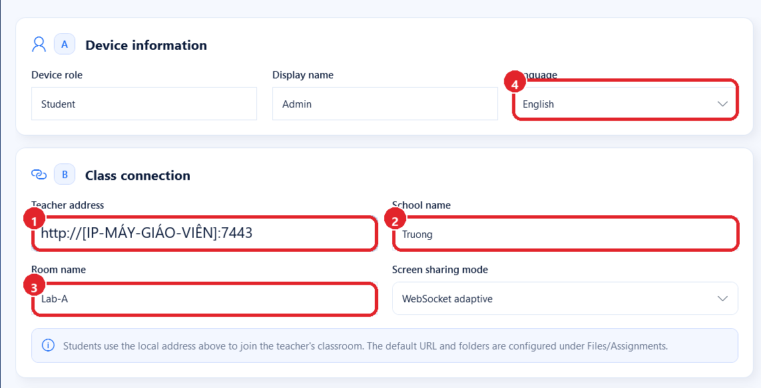
Task: Open the Screen sharing mode dropdown
Action: point(565,298)
